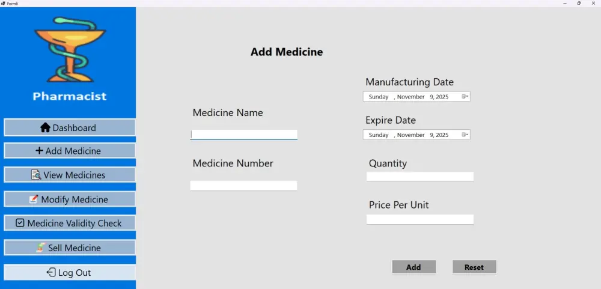Screen dimensions: 601x289
Task: Open the Expire Date calendar dropdown
Action: click(x=465, y=135)
